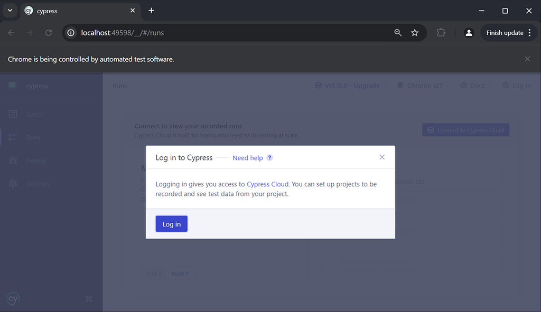Open Chrome three-dot menu
541x312 pixels.
(529, 33)
